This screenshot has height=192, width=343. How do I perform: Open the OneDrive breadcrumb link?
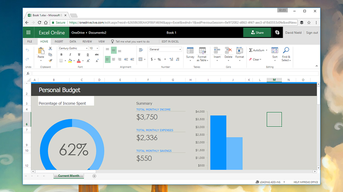pyautogui.click(x=78, y=32)
